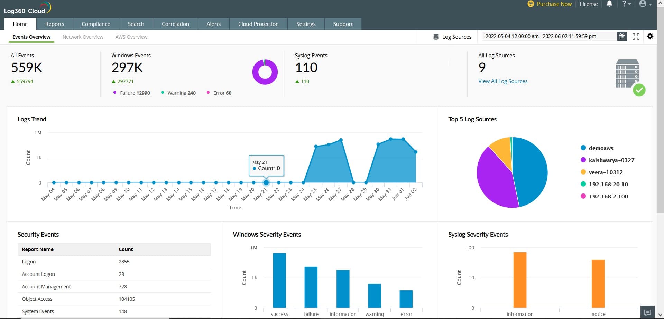Click the Logon report row
Screen dimensions: 664x319
click(114, 262)
